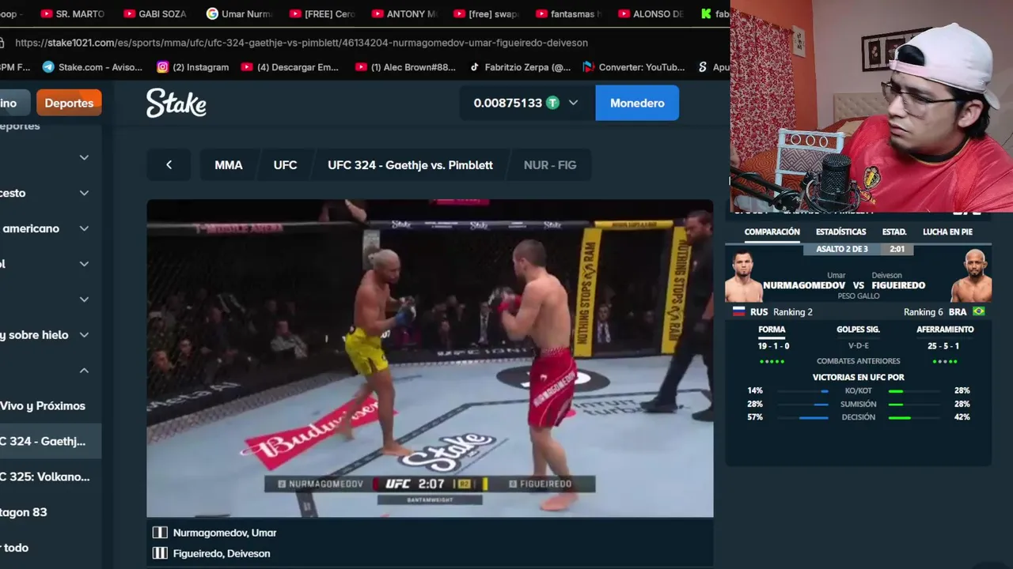Click the SUMISIÓN percentage comparison bar
The height and width of the screenshot is (569, 1013).
[x=858, y=404]
